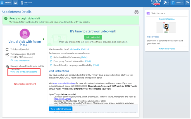Click the log out icon
This screenshot has height=119, width=191.
(187, 3)
